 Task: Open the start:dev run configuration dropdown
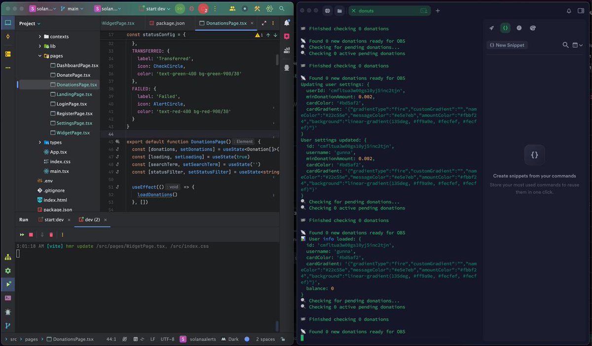(x=155, y=9)
